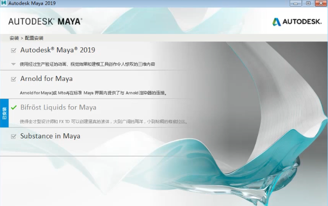
Task: Toggle the Substance in Maya checkbox
Action: pos(13,137)
